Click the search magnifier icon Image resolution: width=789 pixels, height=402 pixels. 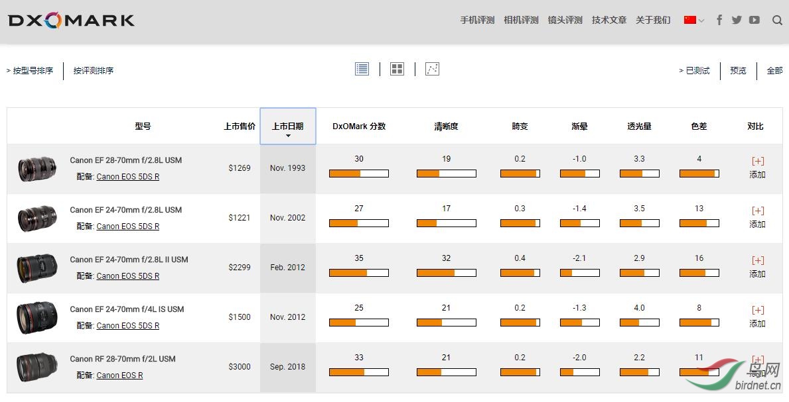(x=777, y=20)
